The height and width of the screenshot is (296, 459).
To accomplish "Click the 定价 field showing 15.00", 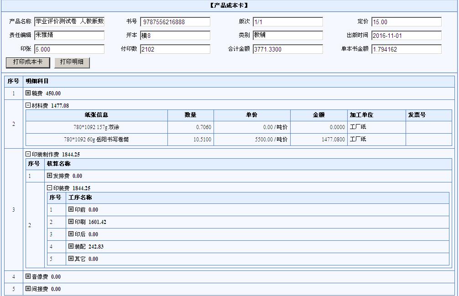I will tap(407, 21).
